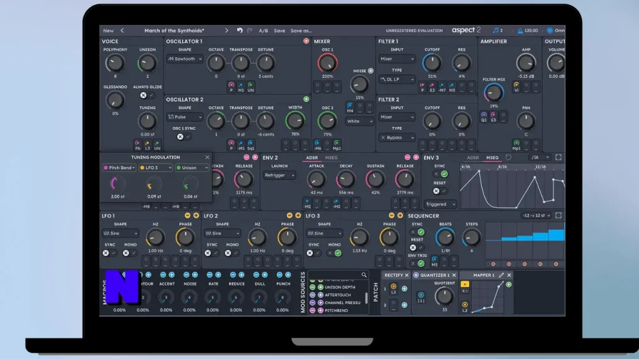Expand the Sequencer view fullscreen icon

[x=559, y=216]
